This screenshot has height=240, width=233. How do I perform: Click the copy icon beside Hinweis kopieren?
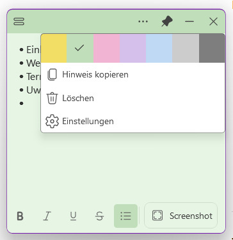tap(52, 75)
